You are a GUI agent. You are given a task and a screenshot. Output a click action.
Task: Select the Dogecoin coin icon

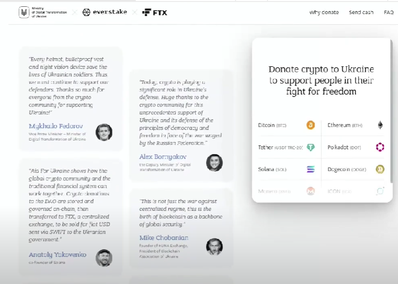380,169
